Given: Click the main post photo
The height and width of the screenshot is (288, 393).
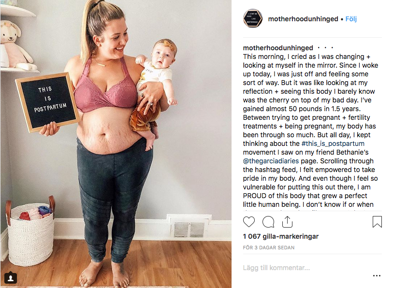Looking at the screenshot, I should (x=116, y=144).
